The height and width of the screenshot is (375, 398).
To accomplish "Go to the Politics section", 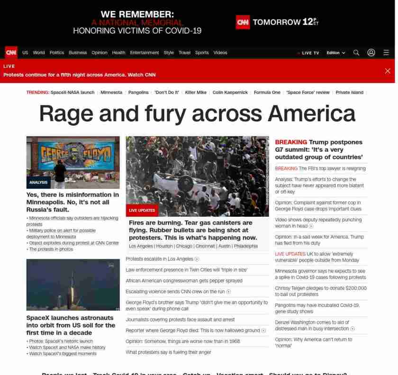I will coord(56,53).
